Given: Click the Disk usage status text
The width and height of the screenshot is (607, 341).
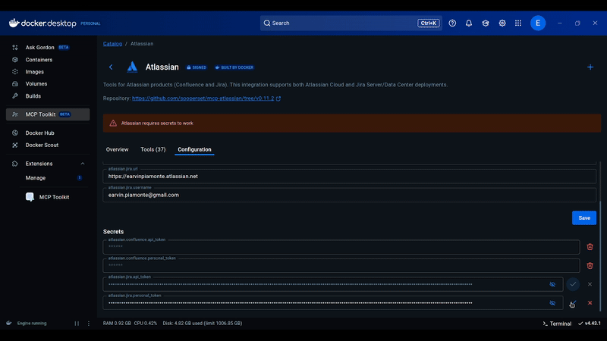Looking at the screenshot, I should (x=203, y=324).
